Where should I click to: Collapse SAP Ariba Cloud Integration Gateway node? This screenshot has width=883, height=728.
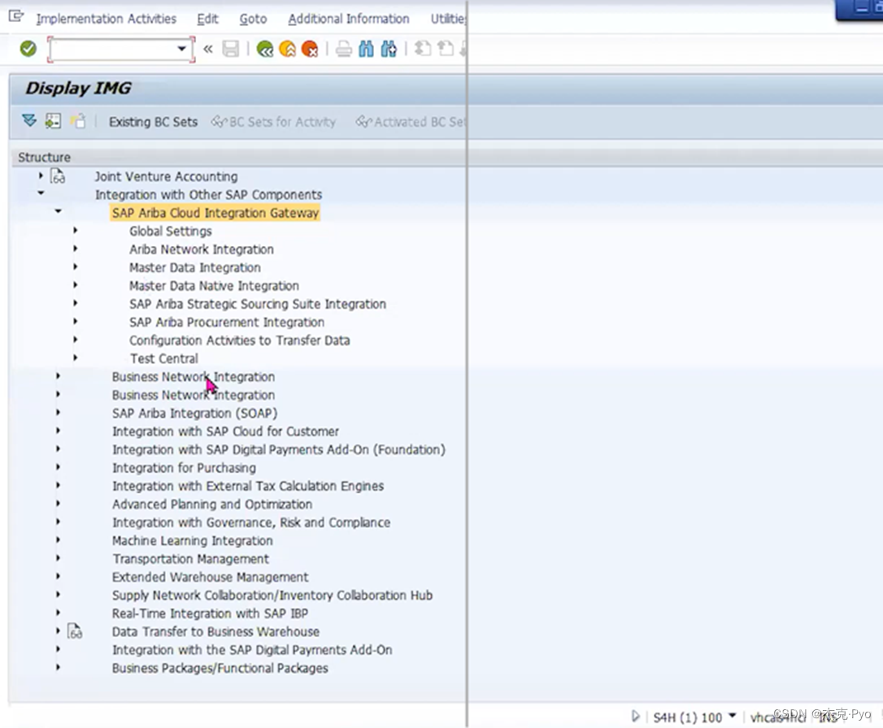coord(58,211)
